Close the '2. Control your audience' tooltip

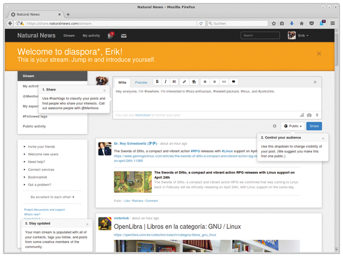click(x=323, y=139)
